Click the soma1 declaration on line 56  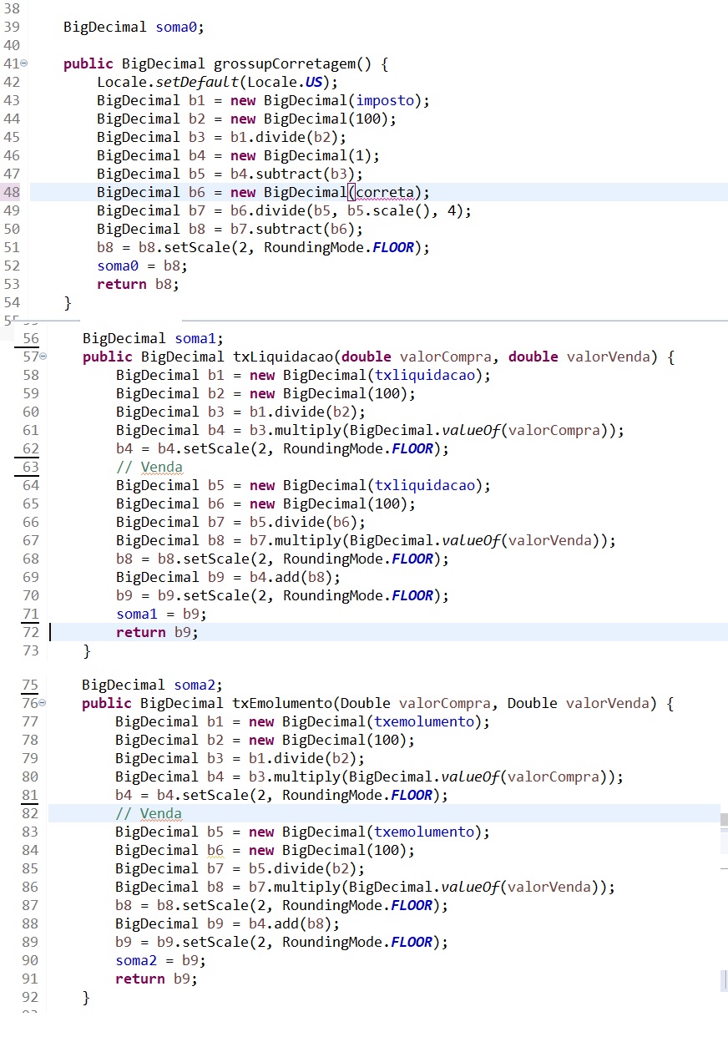click(154, 338)
